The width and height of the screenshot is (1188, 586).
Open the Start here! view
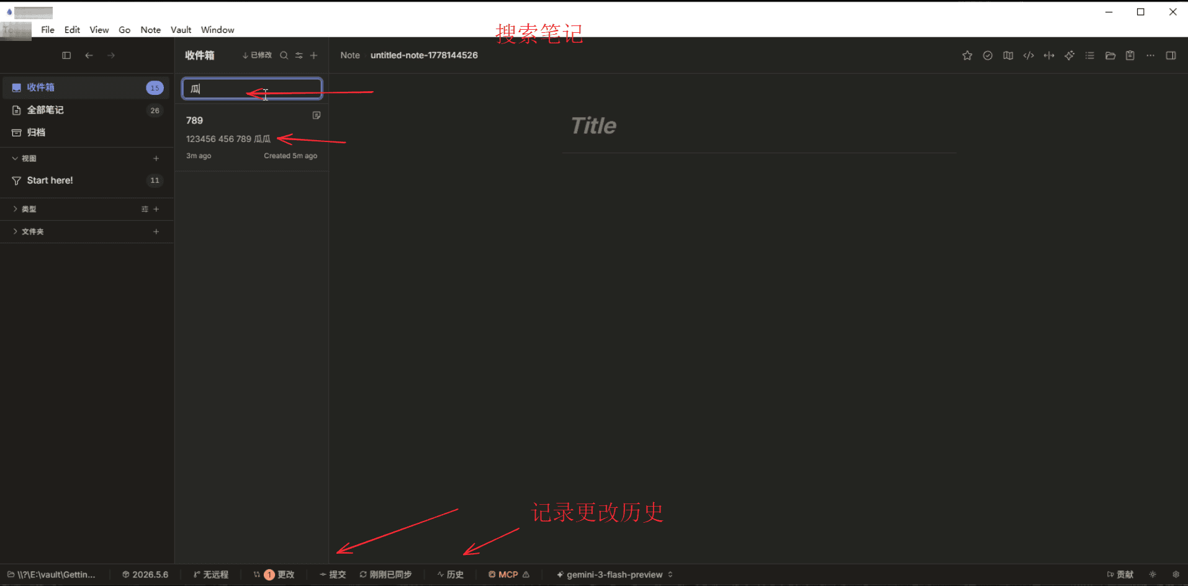(86, 180)
